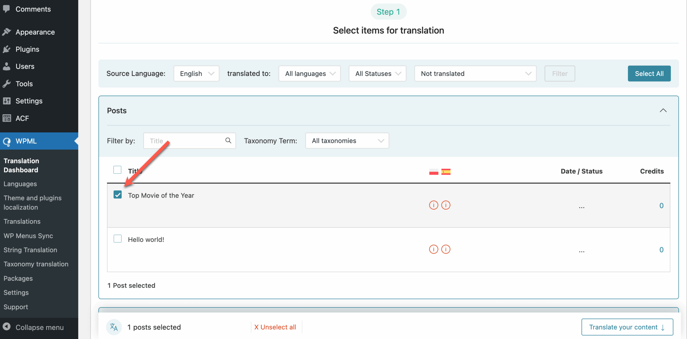Image resolution: width=687 pixels, height=339 pixels.
Task: Click Spanish status icon for Top Movie of the Year
Action: point(446,205)
